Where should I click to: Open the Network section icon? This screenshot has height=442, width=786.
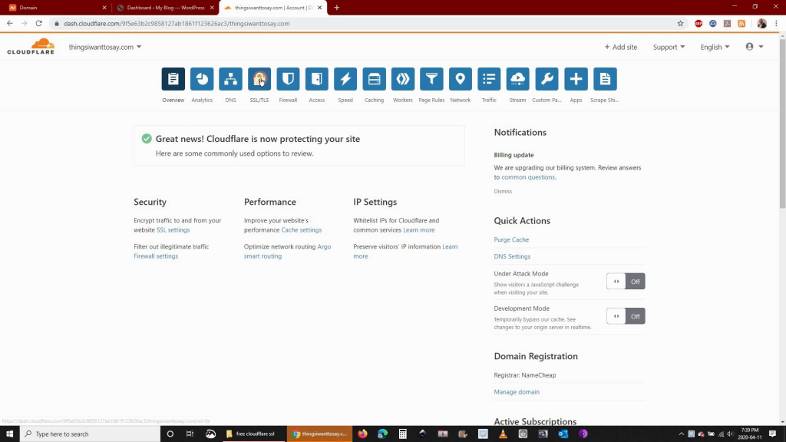click(x=461, y=79)
